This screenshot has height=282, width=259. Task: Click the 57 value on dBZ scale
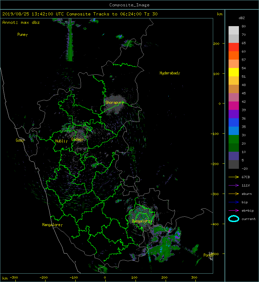pos(244,60)
